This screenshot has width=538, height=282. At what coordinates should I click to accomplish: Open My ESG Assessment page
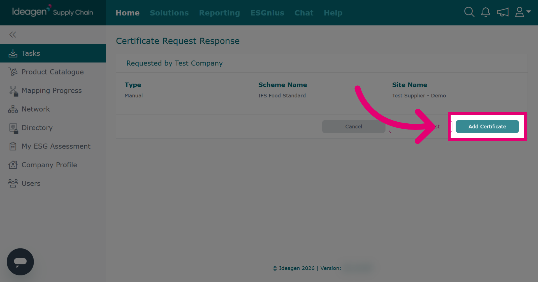56,146
